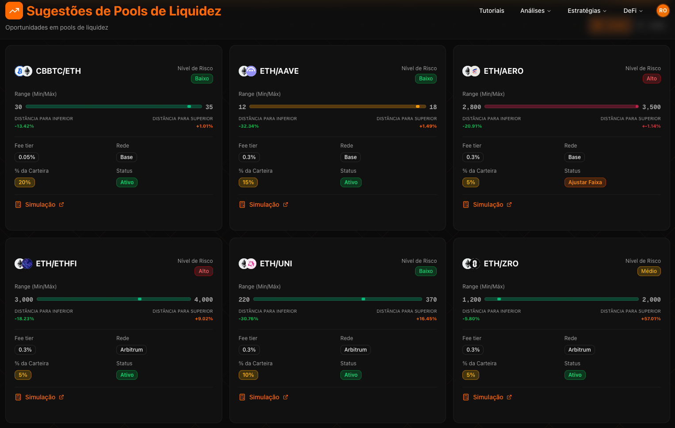
Task: Click the +57.01% upper distance value
Action: (651, 319)
